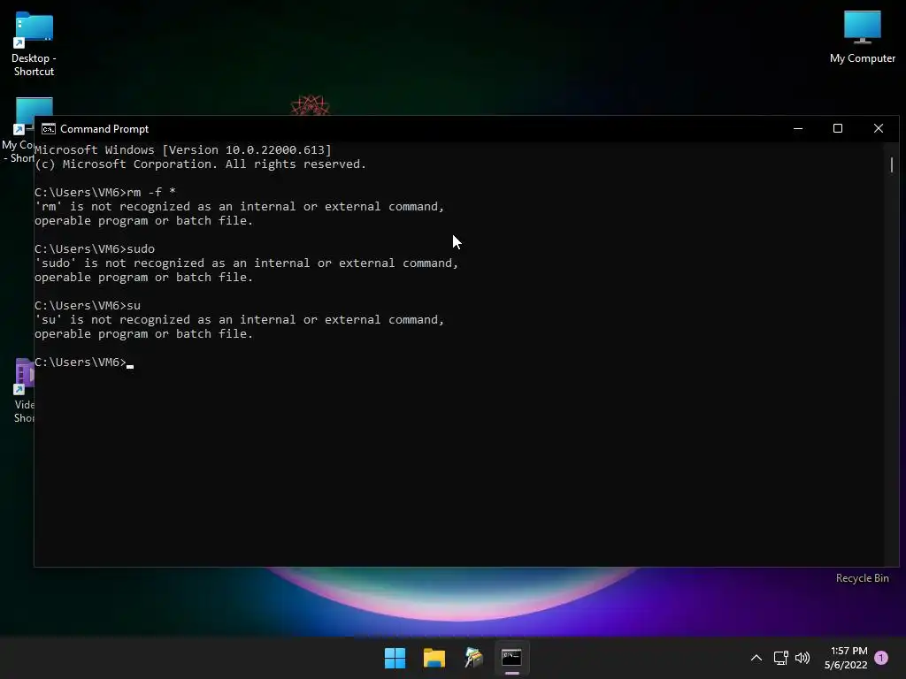Click the "'sudo' is not recognized" error line
Screen dimensions: 906x679
[x=246, y=263]
